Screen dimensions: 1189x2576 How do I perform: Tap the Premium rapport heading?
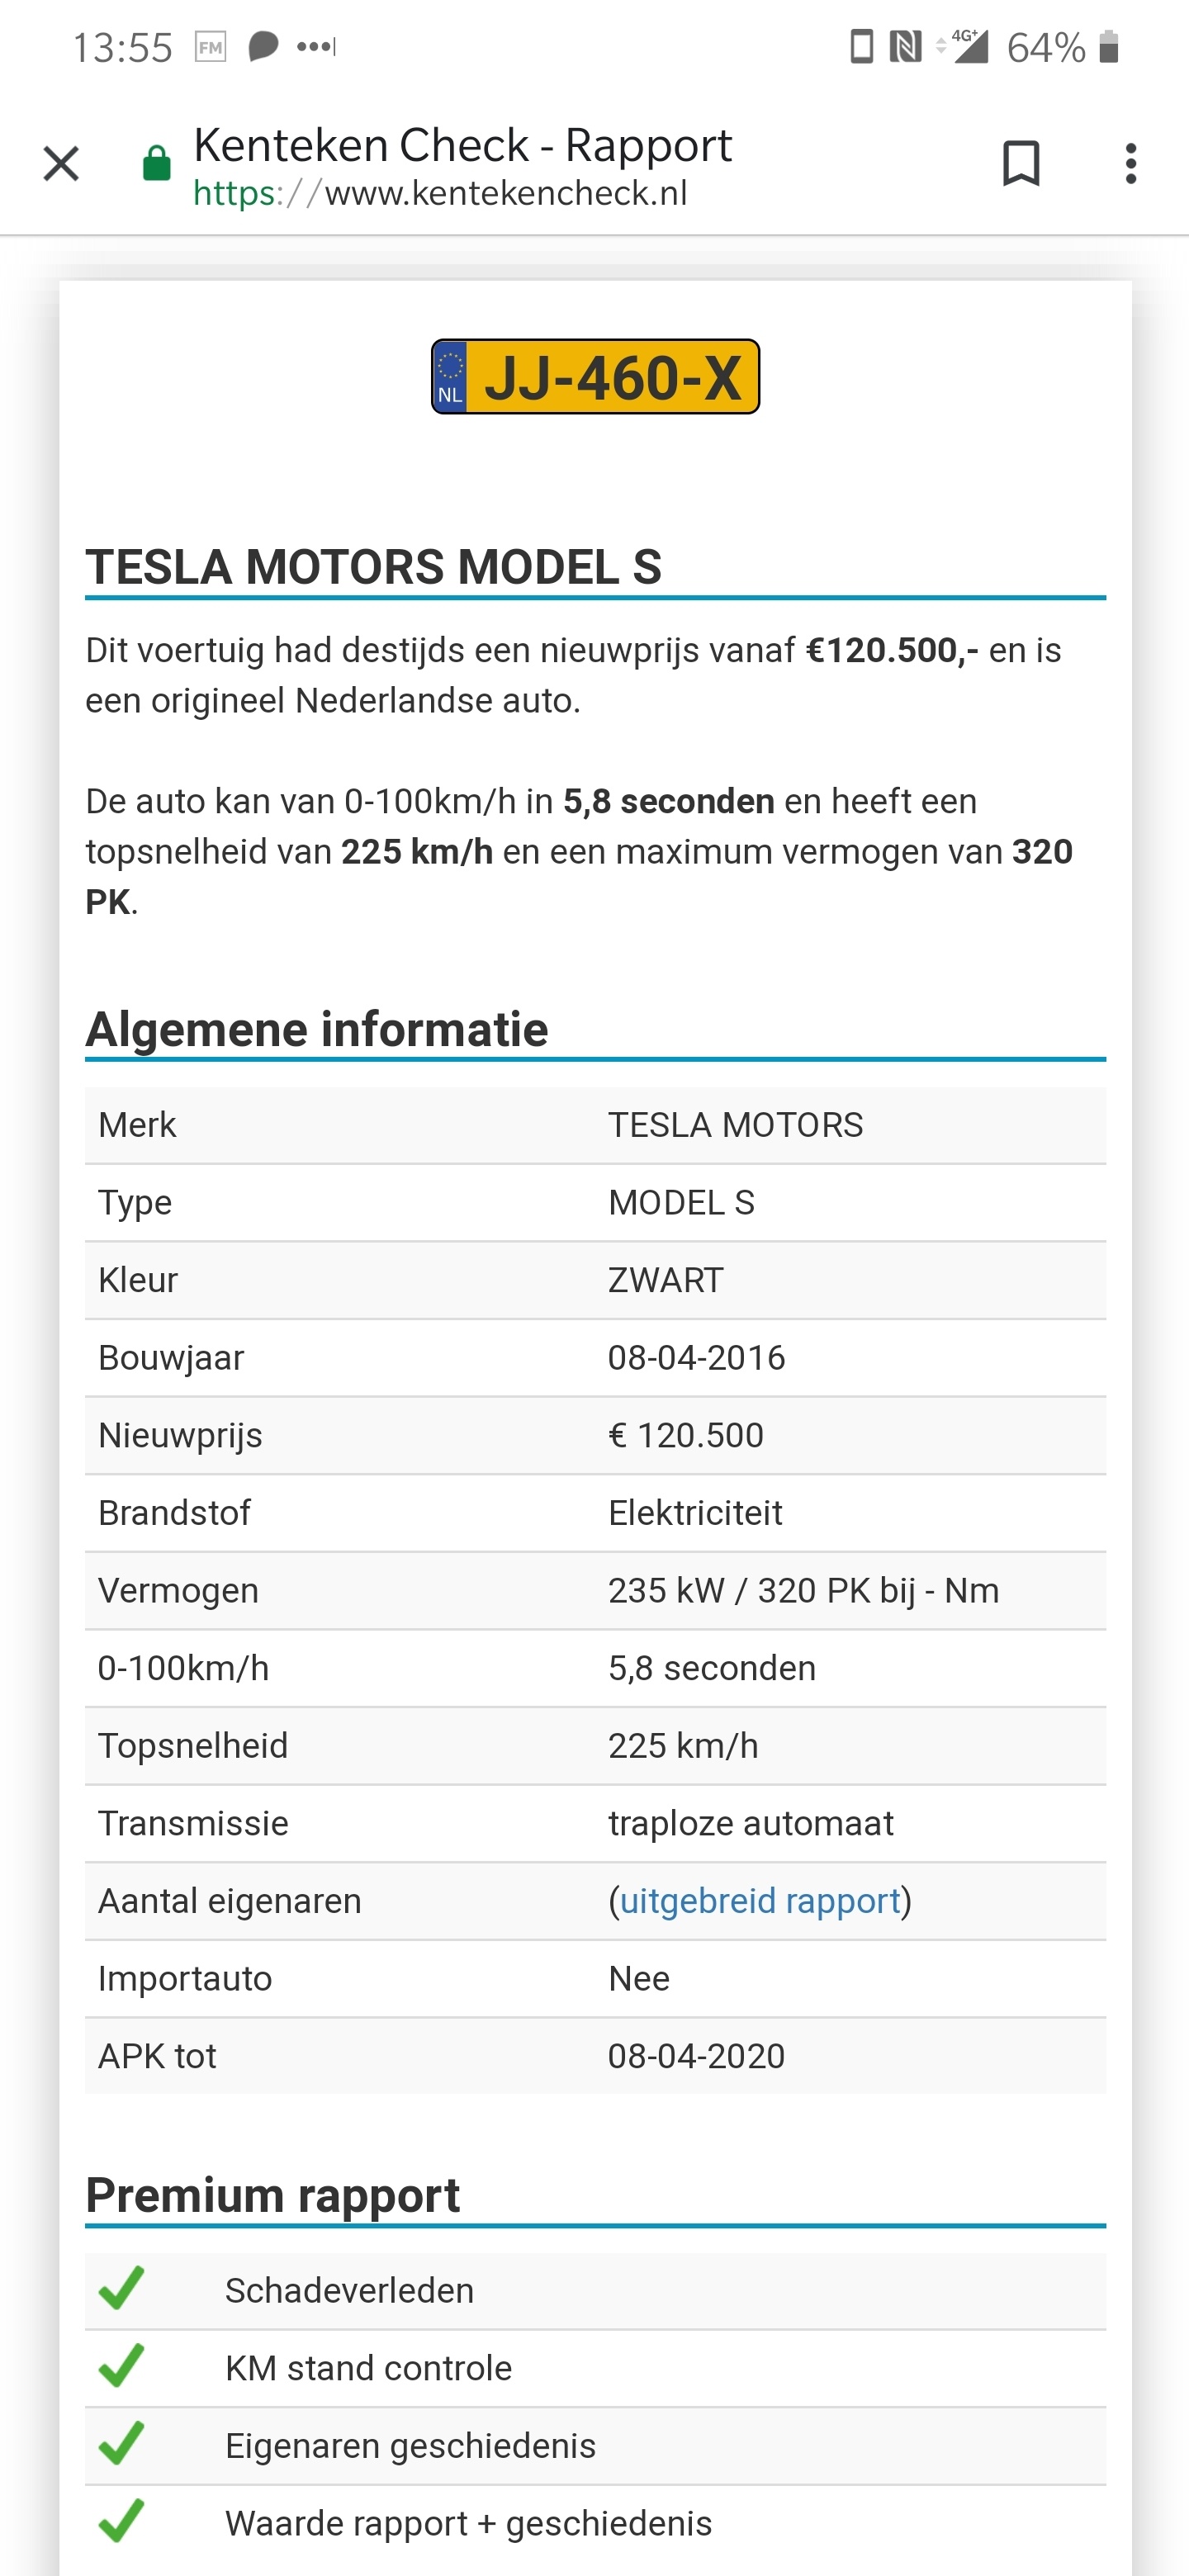(x=272, y=2196)
